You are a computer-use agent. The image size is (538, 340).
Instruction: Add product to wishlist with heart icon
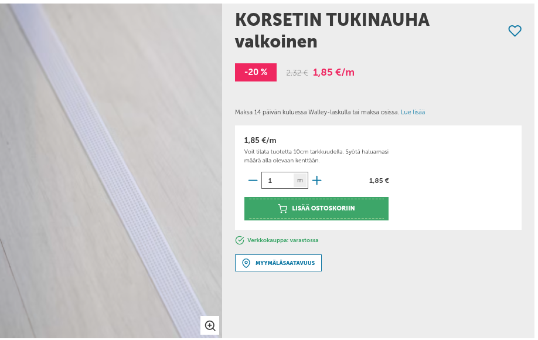click(x=515, y=31)
